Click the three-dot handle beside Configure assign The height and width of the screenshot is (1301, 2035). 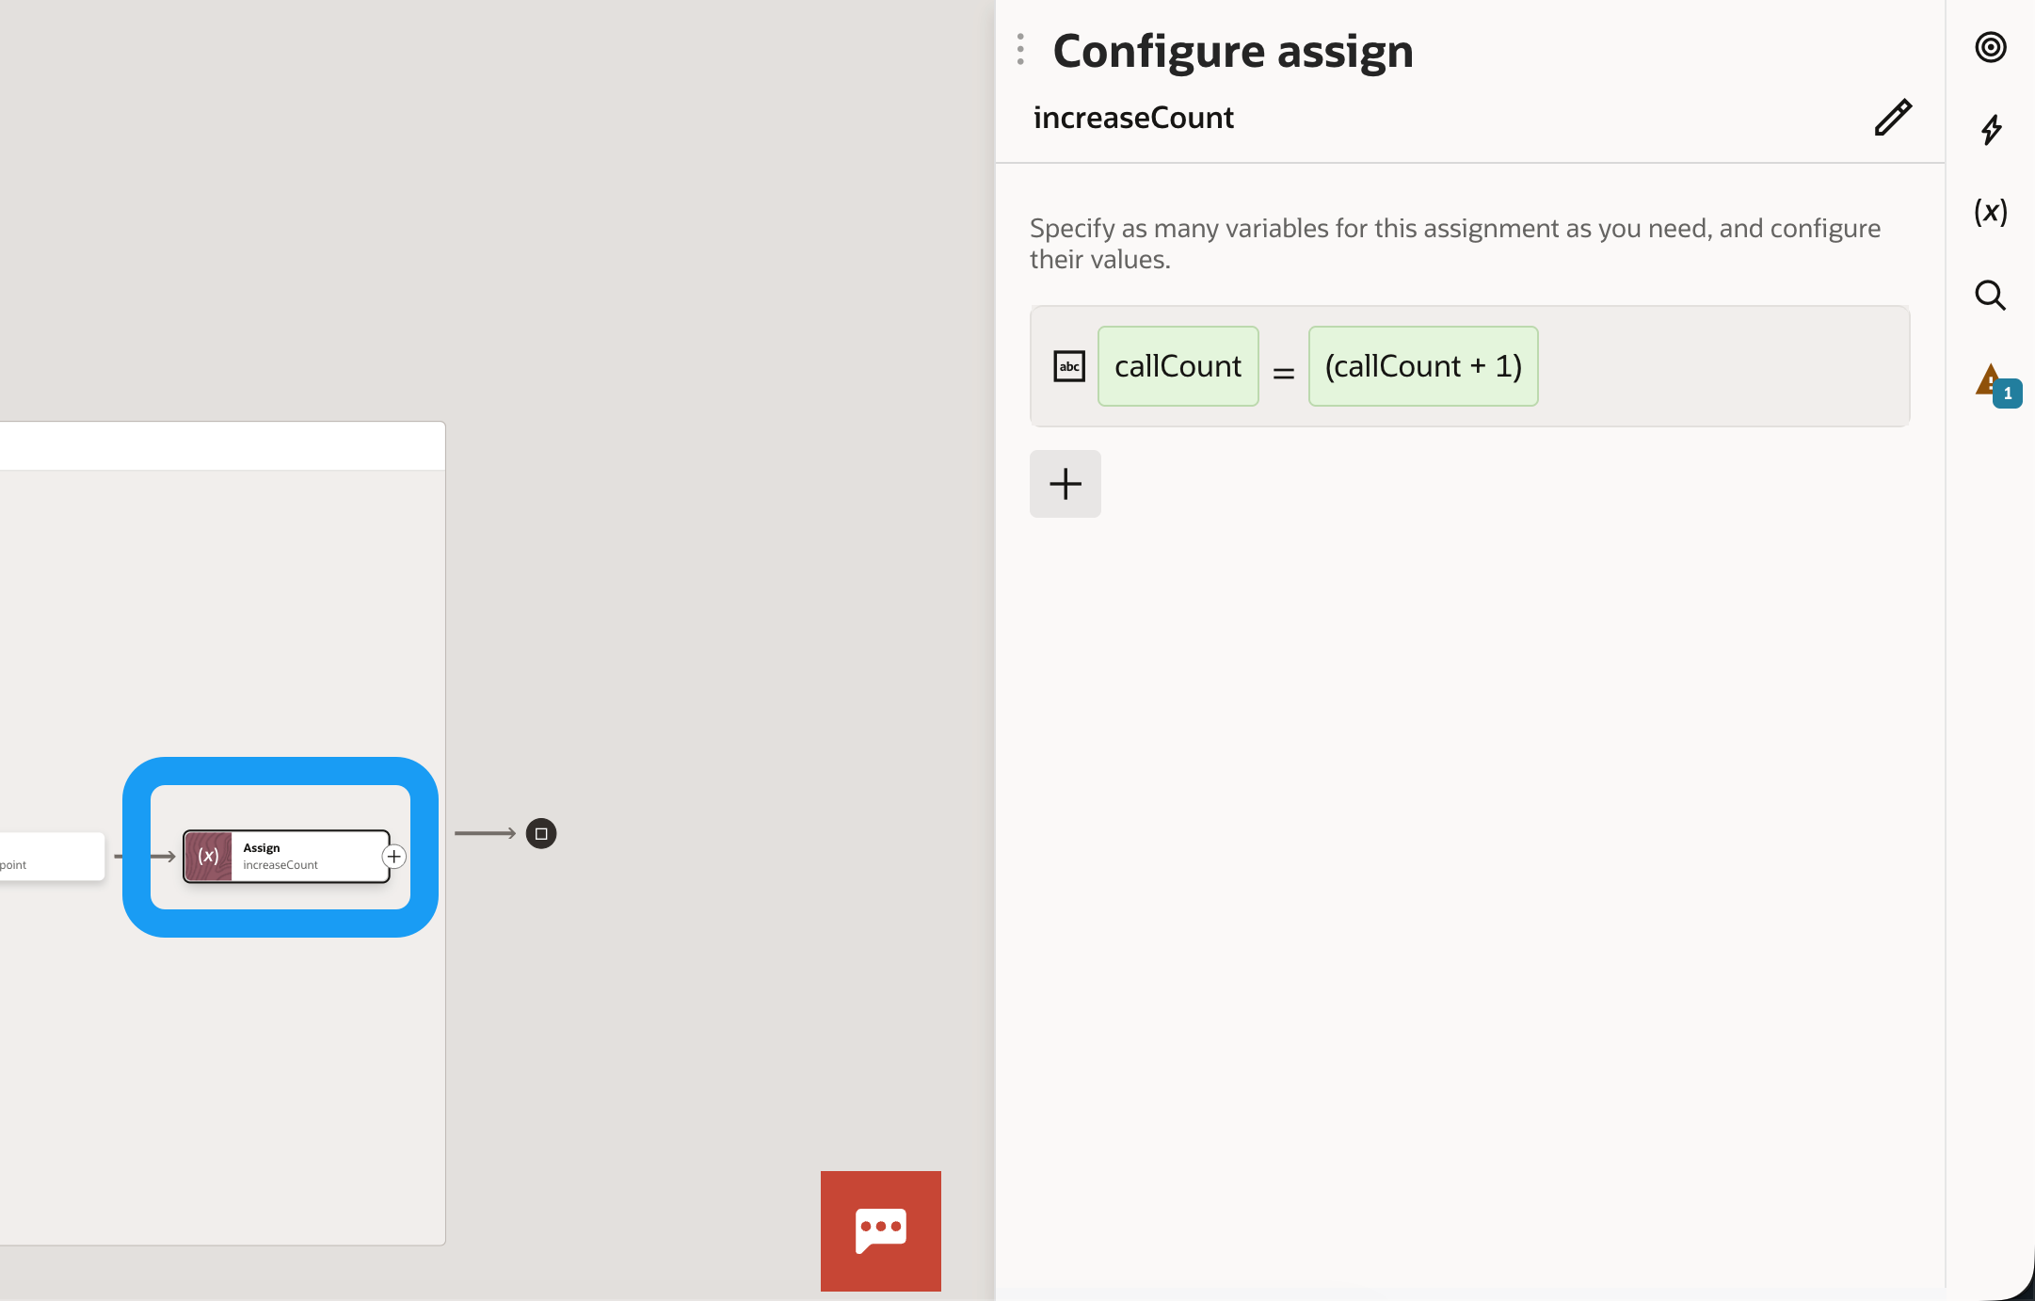(1020, 49)
